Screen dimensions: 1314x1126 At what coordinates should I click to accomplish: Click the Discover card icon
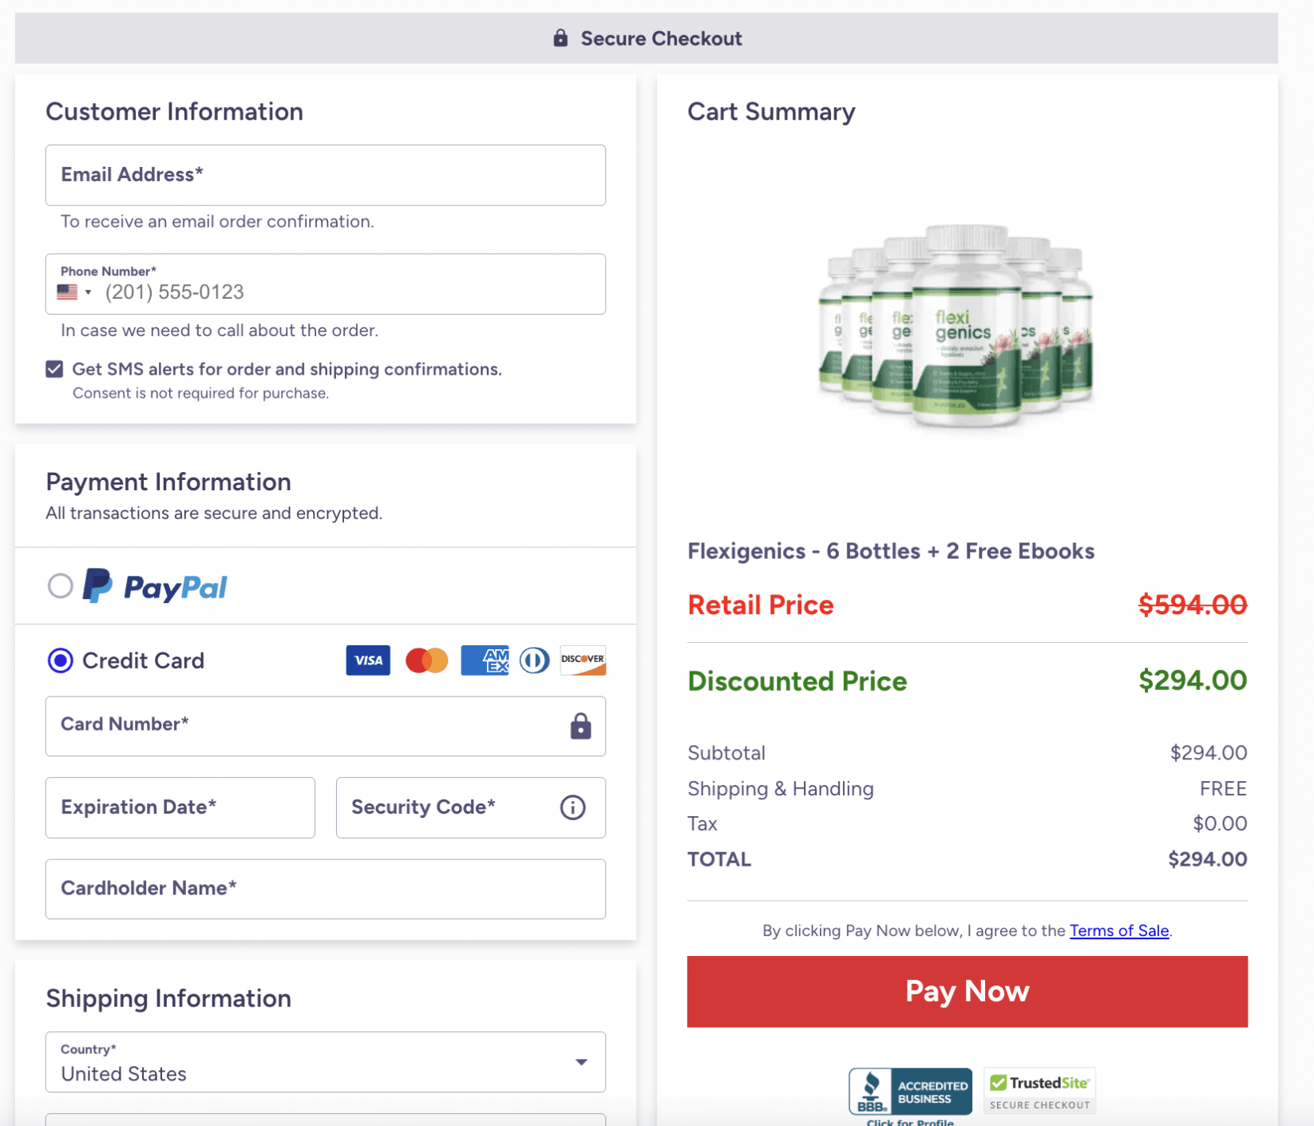[583, 660]
